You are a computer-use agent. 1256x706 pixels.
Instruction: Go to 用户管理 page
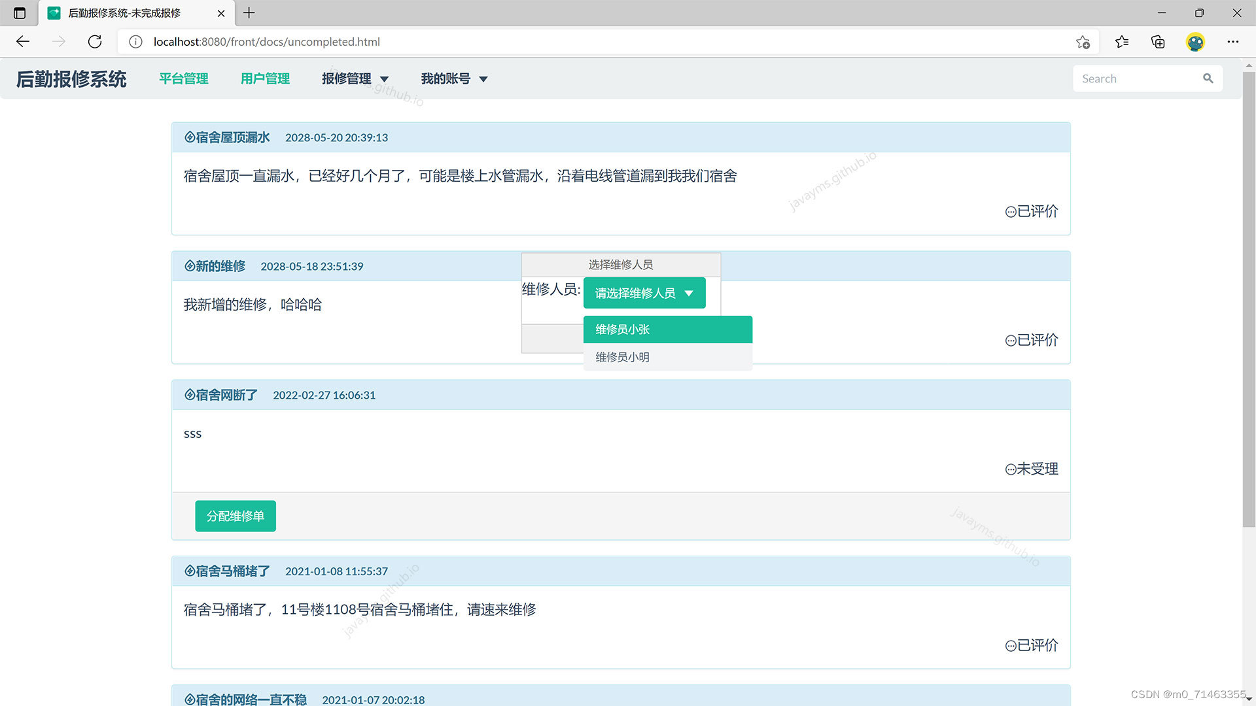(265, 78)
